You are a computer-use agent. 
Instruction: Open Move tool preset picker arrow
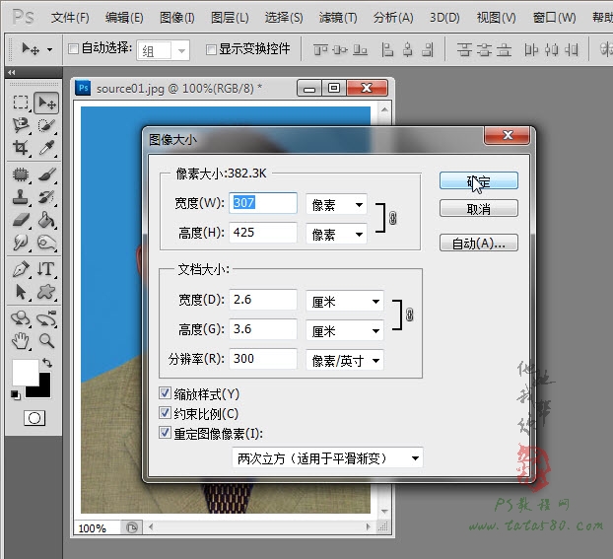tap(49, 49)
